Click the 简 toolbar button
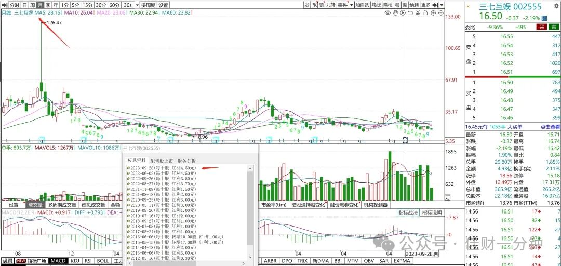The image size is (561, 266). click(321, 5)
